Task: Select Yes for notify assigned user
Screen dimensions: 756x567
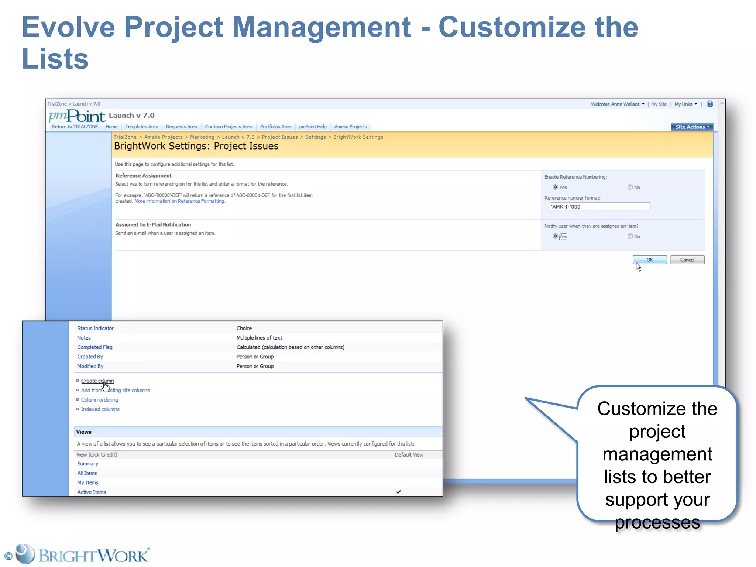Action: (x=555, y=236)
